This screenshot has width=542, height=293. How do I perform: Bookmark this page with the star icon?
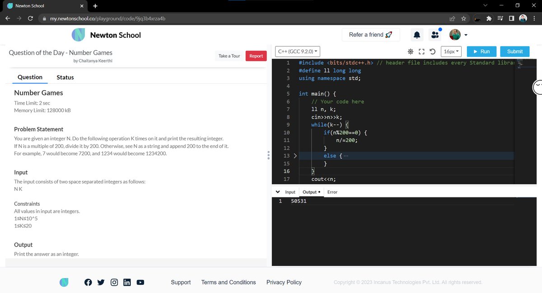463,18
